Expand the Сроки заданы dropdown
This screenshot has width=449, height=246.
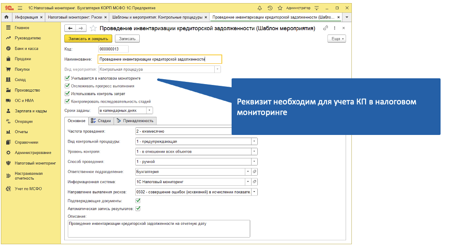coord(149,110)
